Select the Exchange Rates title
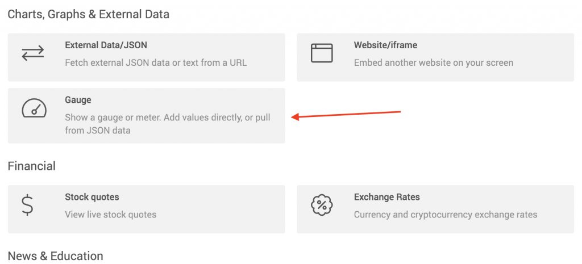This screenshot has width=582, height=264. click(386, 197)
